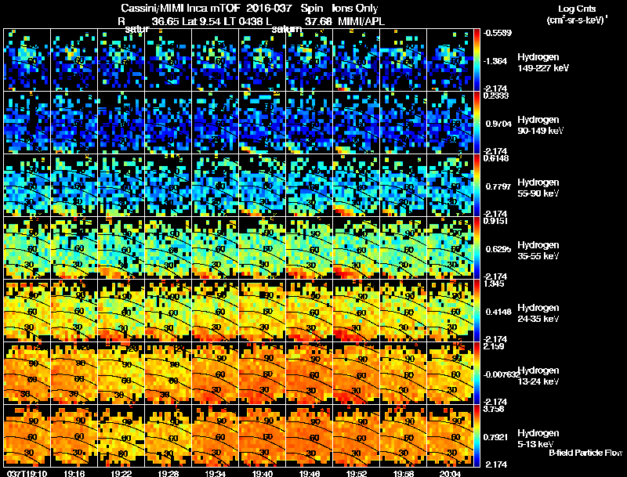Click the 1.345 color scale value
Screen dimensions: 627x477
point(494,284)
